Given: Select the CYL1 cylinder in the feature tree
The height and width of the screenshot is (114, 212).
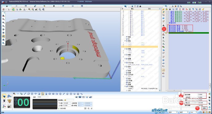Looking at the screenshot, I should 130,43.
